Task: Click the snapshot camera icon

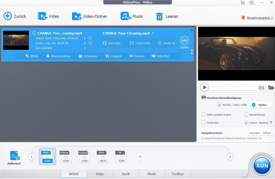Action: pyautogui.click(x=261, y=87)
